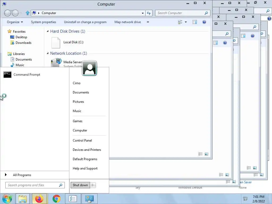Screen dimensions: 272x204
Task: Click the Back navigation button
Action: 7,13
